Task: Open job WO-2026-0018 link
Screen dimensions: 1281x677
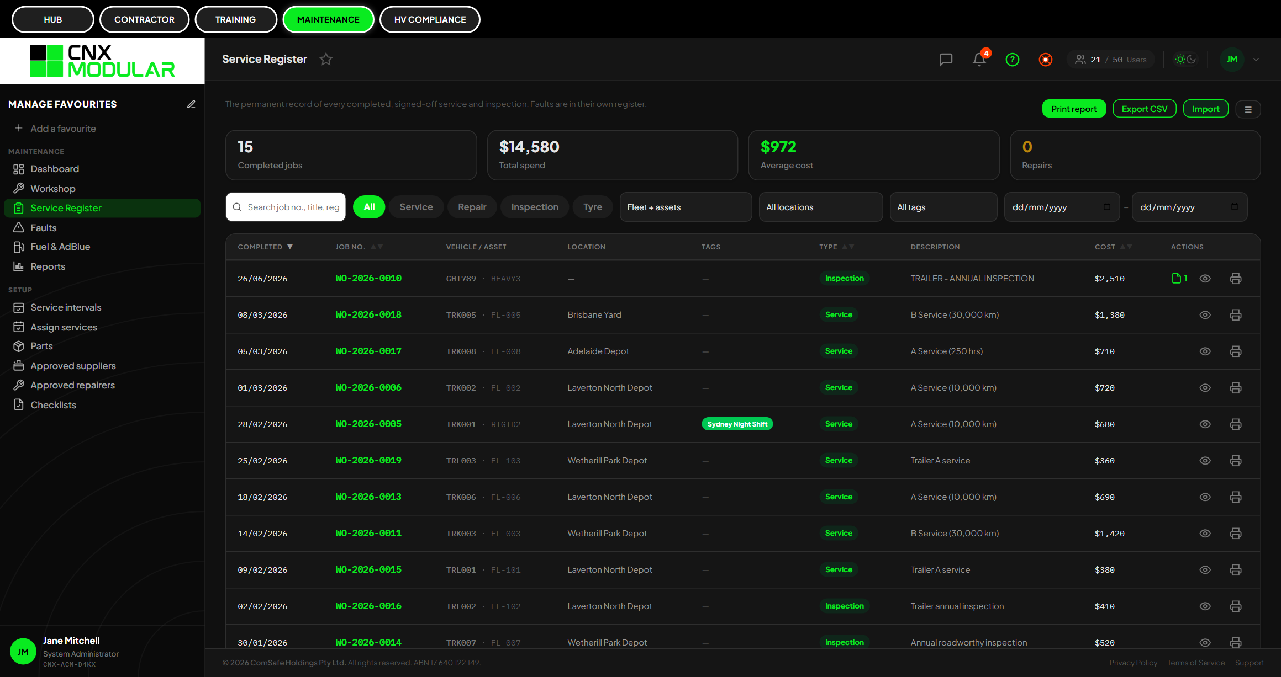Action: coord(368,314)
